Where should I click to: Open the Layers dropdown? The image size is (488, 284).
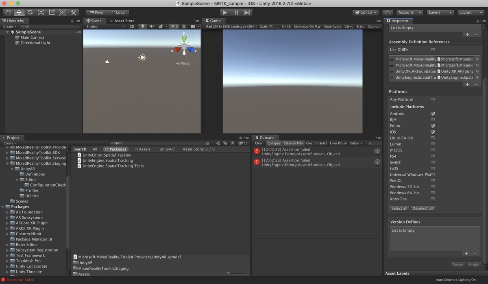(x=440, y=13)
